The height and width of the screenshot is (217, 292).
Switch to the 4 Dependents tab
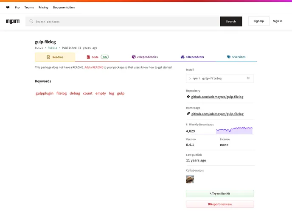[192, 57]
